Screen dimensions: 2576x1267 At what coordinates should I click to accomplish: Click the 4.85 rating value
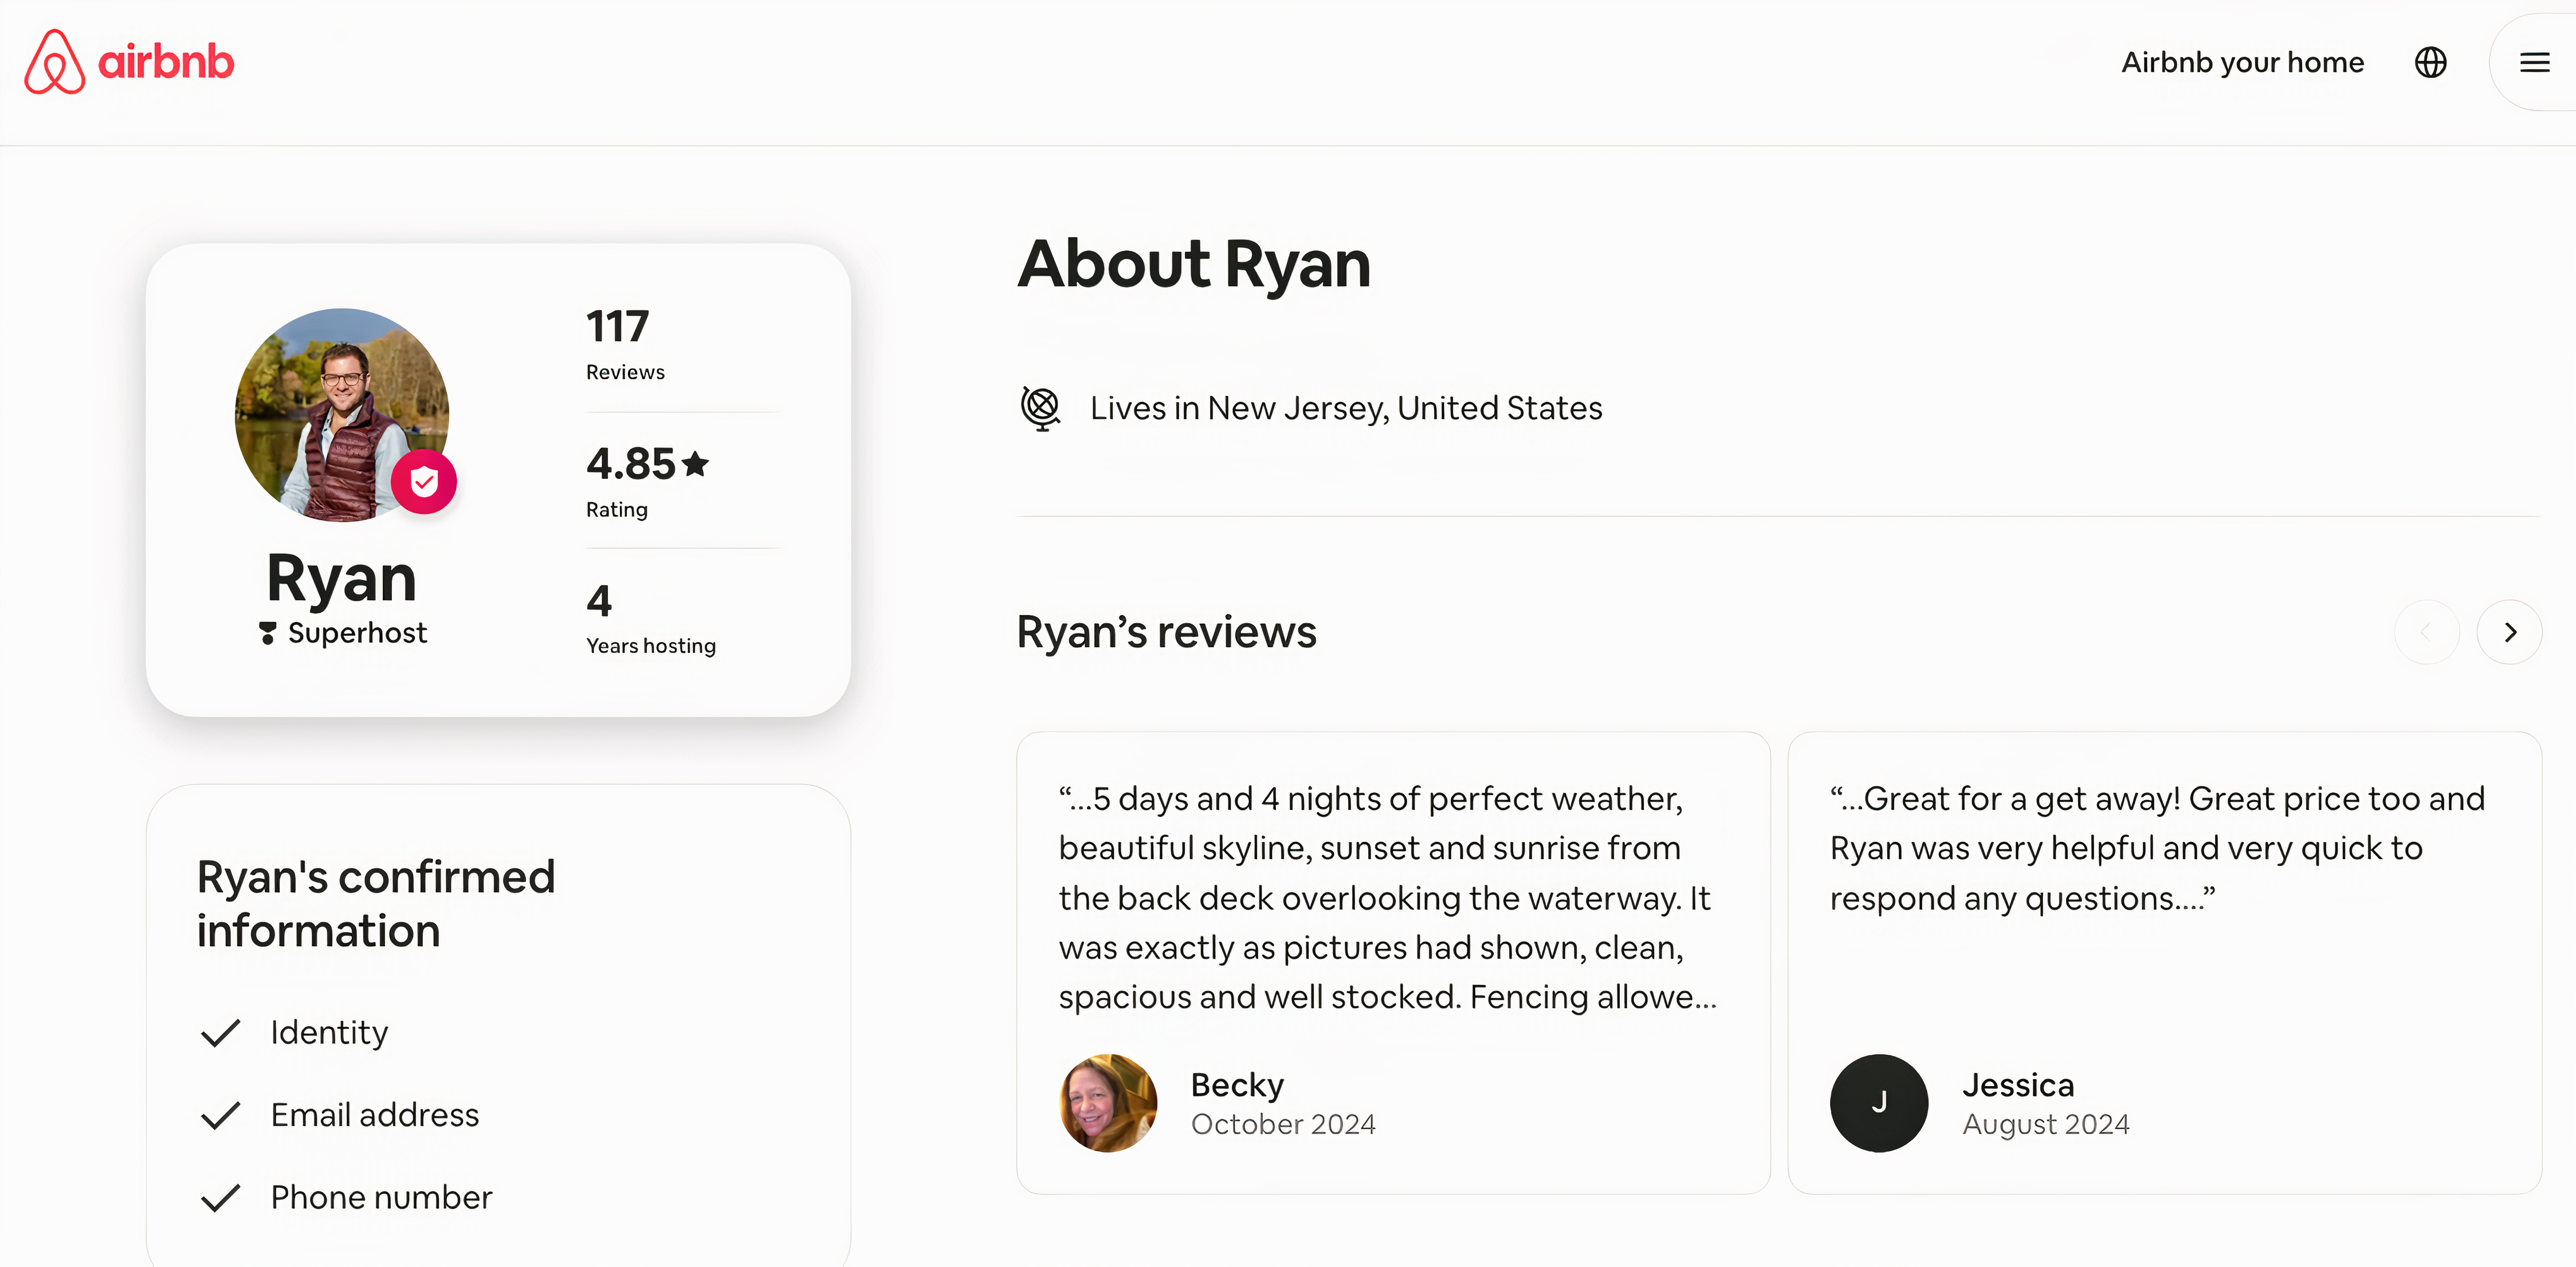click(631, 464)
